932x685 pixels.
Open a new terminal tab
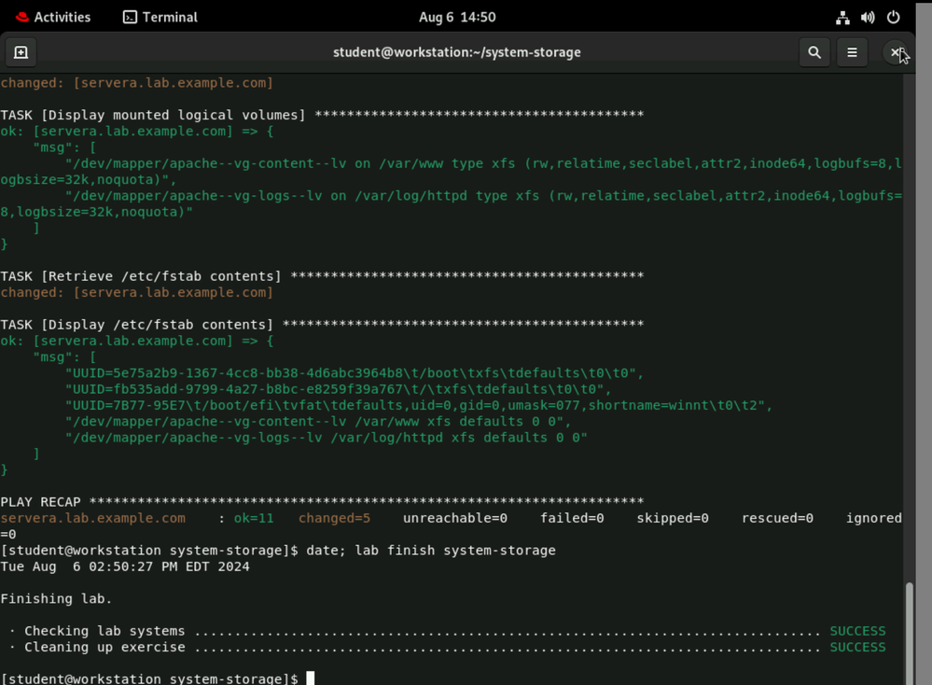click(x=21, y=52)
